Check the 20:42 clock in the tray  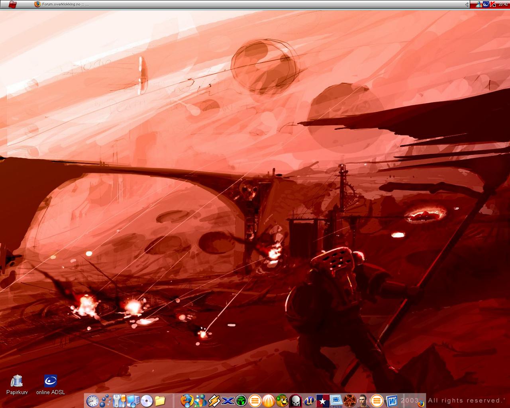[503, 4]
